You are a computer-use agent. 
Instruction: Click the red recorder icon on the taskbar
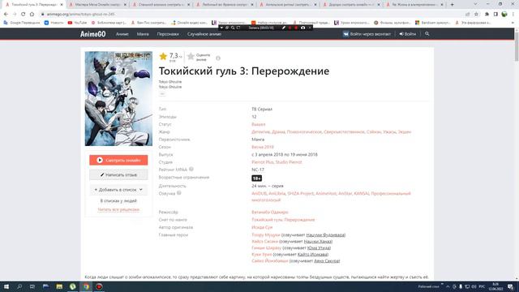pyautogui.click(x=99, y=286)
